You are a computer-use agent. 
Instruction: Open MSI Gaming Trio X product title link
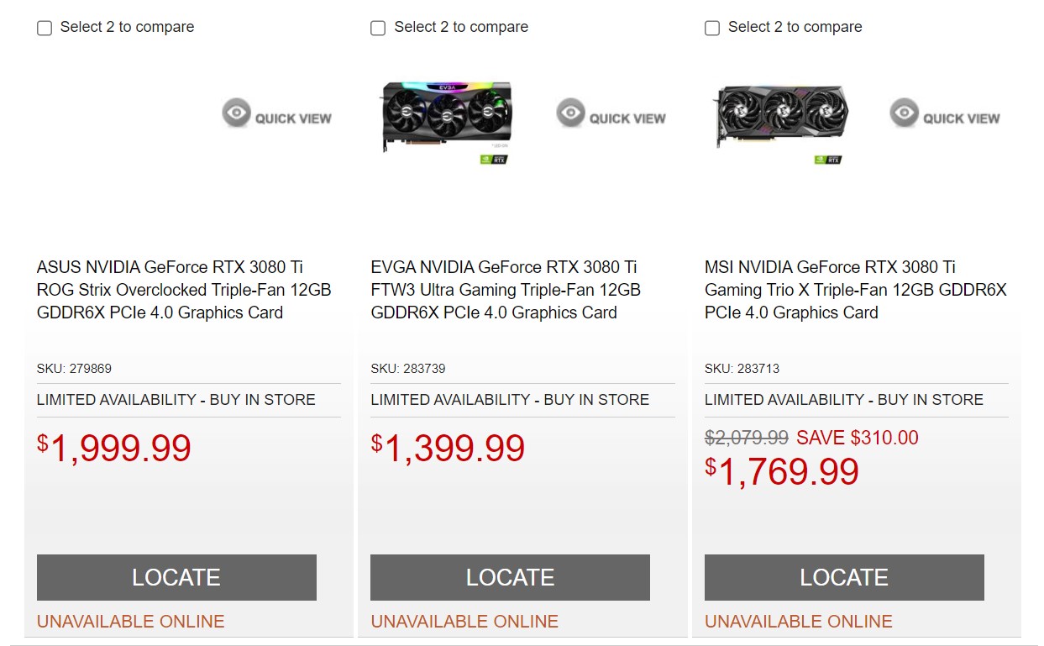pyautogui.click(x=855, y=290)
